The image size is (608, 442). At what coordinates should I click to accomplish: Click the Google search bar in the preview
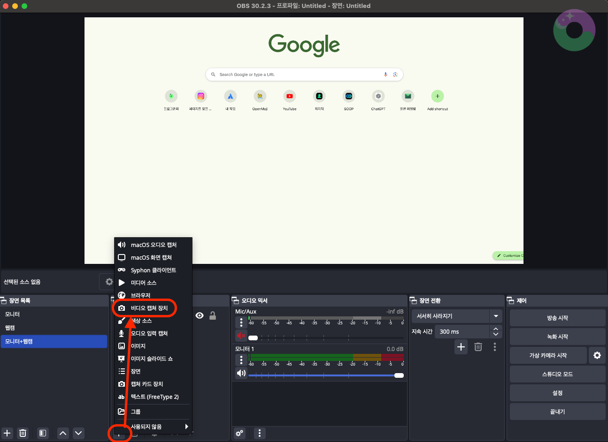click(x=304, y=75)
